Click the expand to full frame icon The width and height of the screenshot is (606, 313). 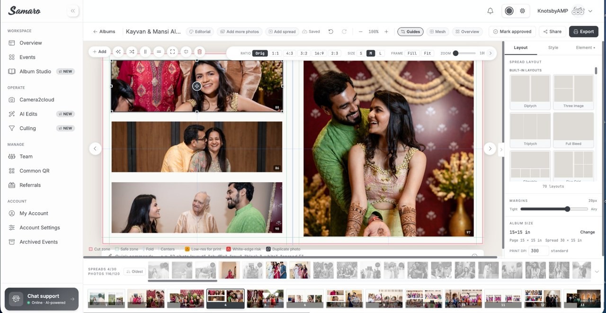(172, 52)
